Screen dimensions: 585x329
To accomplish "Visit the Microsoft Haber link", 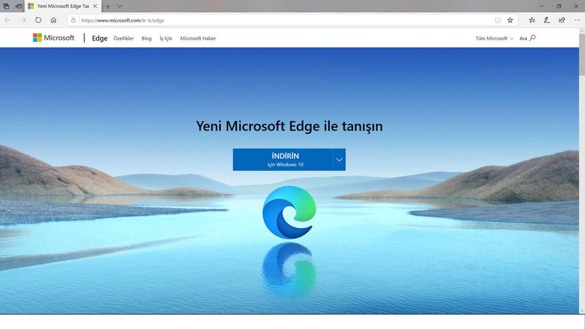I will 198,38.
